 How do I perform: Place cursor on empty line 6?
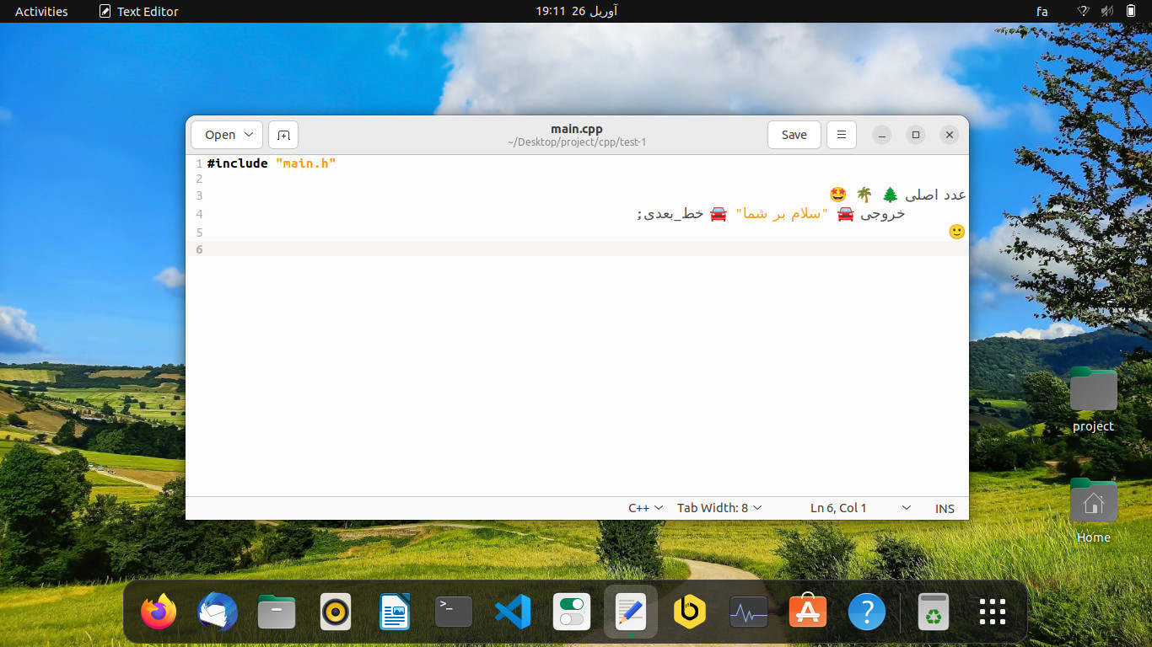click(582, 249)
